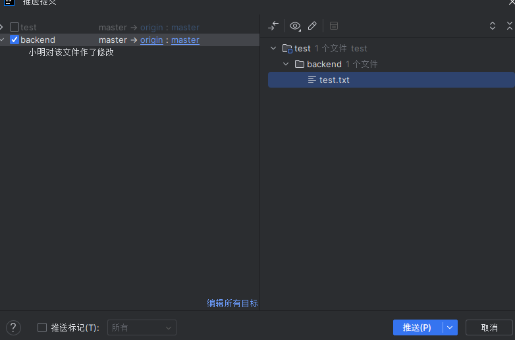Viewport: 515px width, 340px height.
Task: Close the push commits dialog
Action: pos(512,2)
